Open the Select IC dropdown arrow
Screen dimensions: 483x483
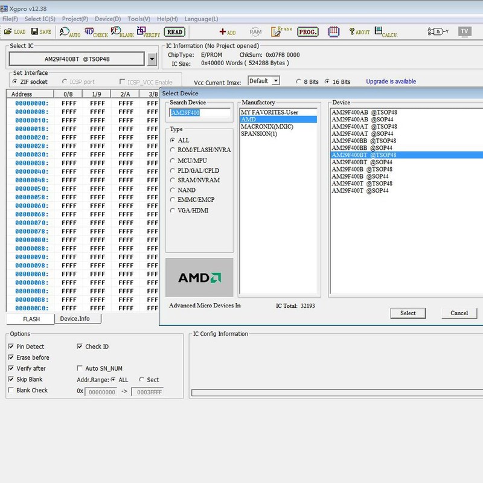coord(152,59)
